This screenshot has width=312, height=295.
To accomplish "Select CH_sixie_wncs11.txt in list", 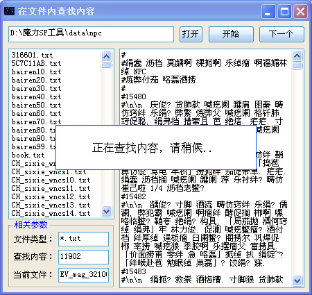I will tap(51, 188).
